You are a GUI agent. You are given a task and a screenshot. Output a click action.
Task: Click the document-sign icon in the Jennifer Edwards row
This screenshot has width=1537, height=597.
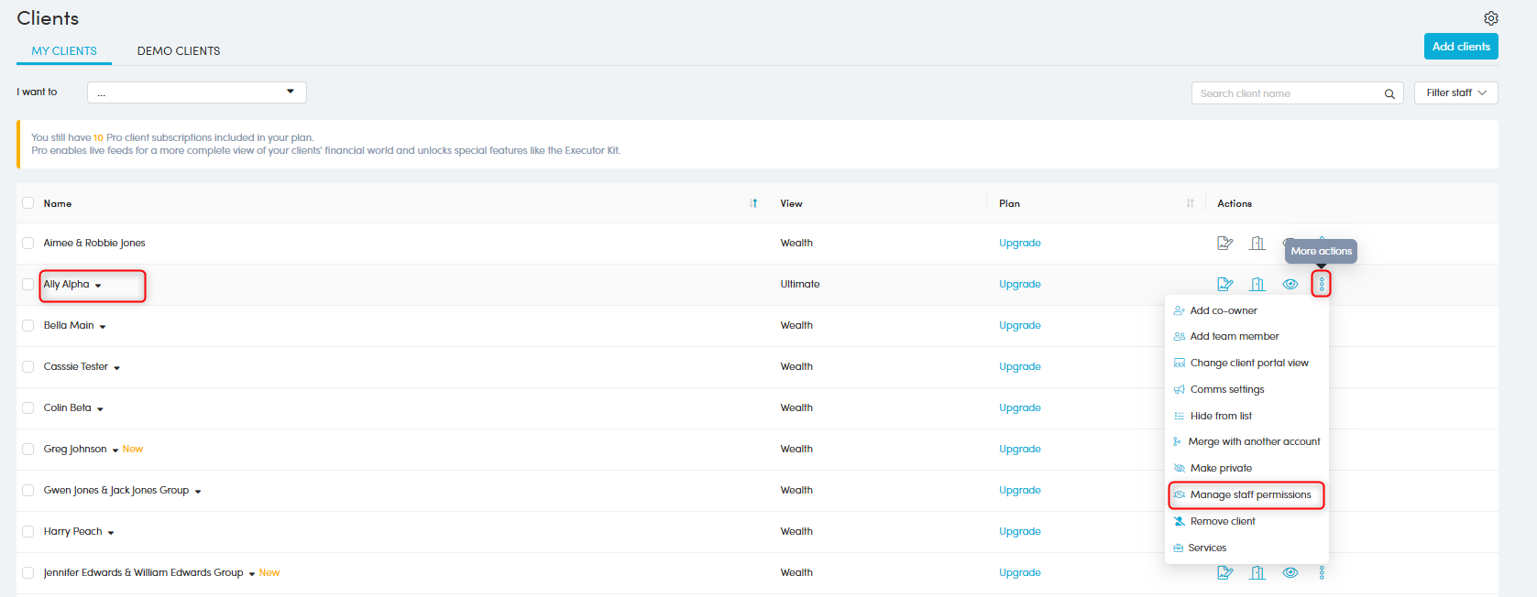coord(1224,572)
